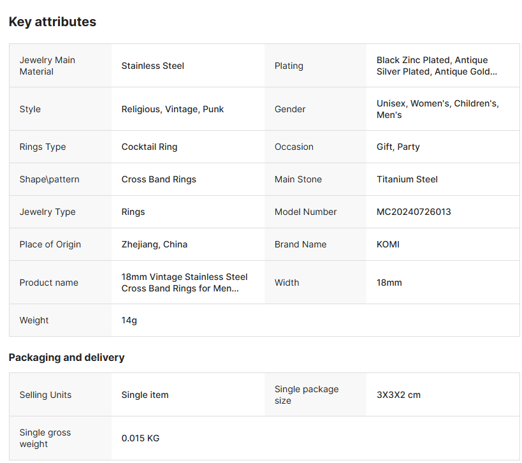This screenshot has width=522, height=463.
Task: Click the Width attribute label
Action: 286,283
